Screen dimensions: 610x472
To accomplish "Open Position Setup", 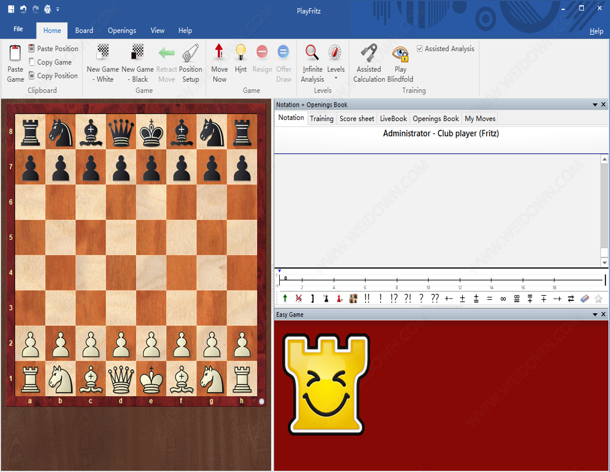I will pyautogui.click(x=191, y=63).
